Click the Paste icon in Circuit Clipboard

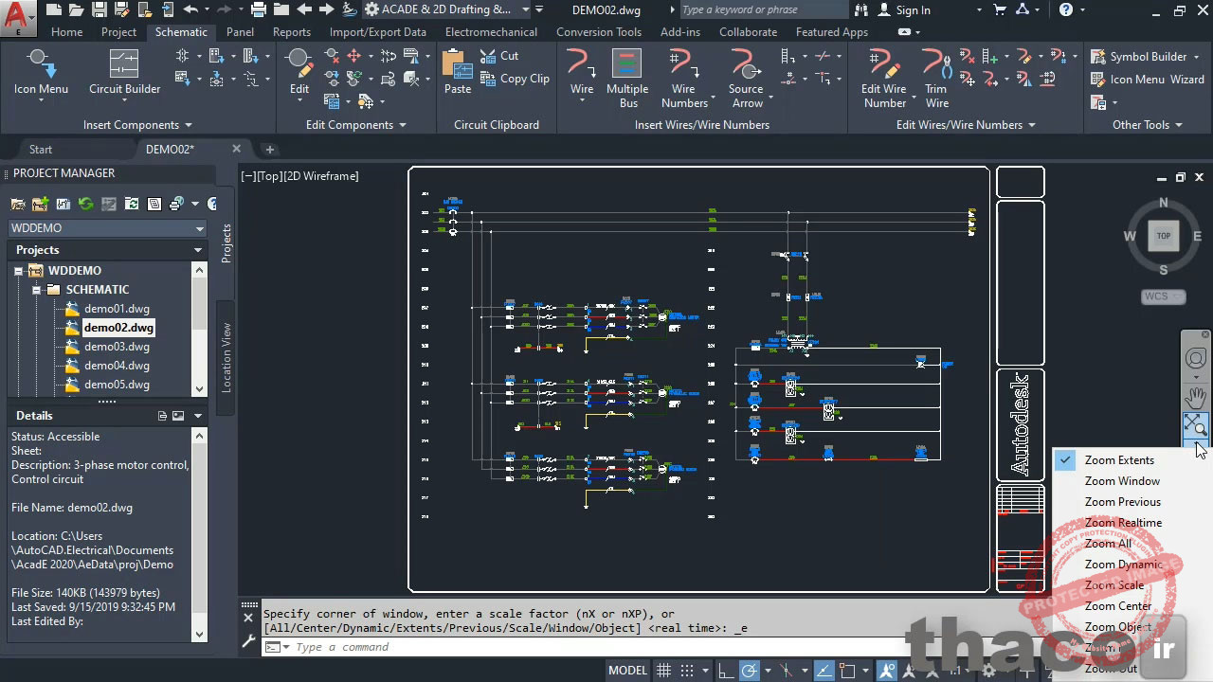click(x=457, y=73)
